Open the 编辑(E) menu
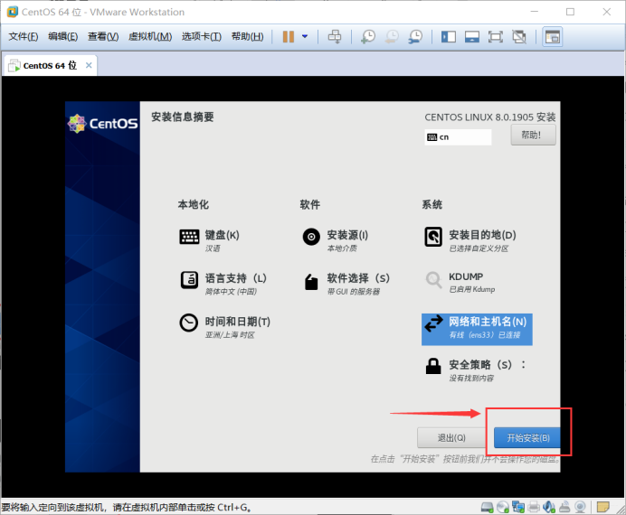 63,37
